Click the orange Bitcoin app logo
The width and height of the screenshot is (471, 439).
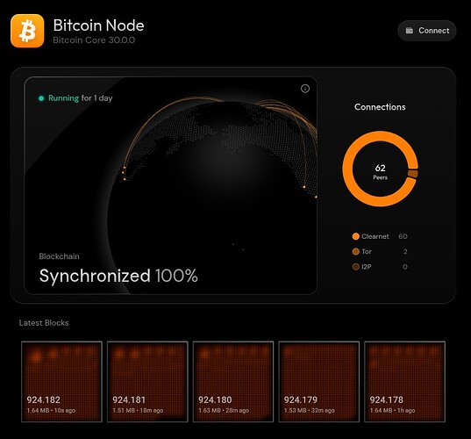[27, 31]
